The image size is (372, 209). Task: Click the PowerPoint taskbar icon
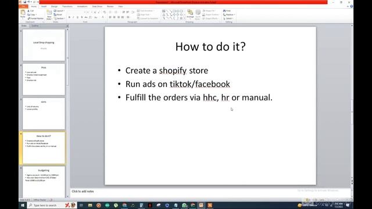201,205
